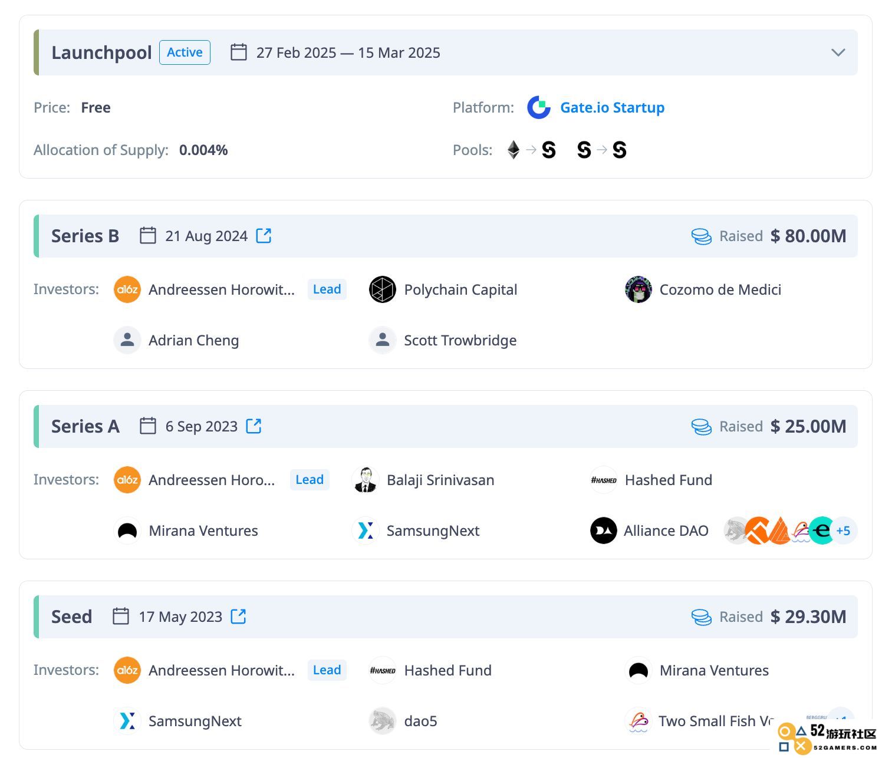Screen dimensions: 882x758
Task: Open Alliance DAO investor profile
Action: point(666,530)
